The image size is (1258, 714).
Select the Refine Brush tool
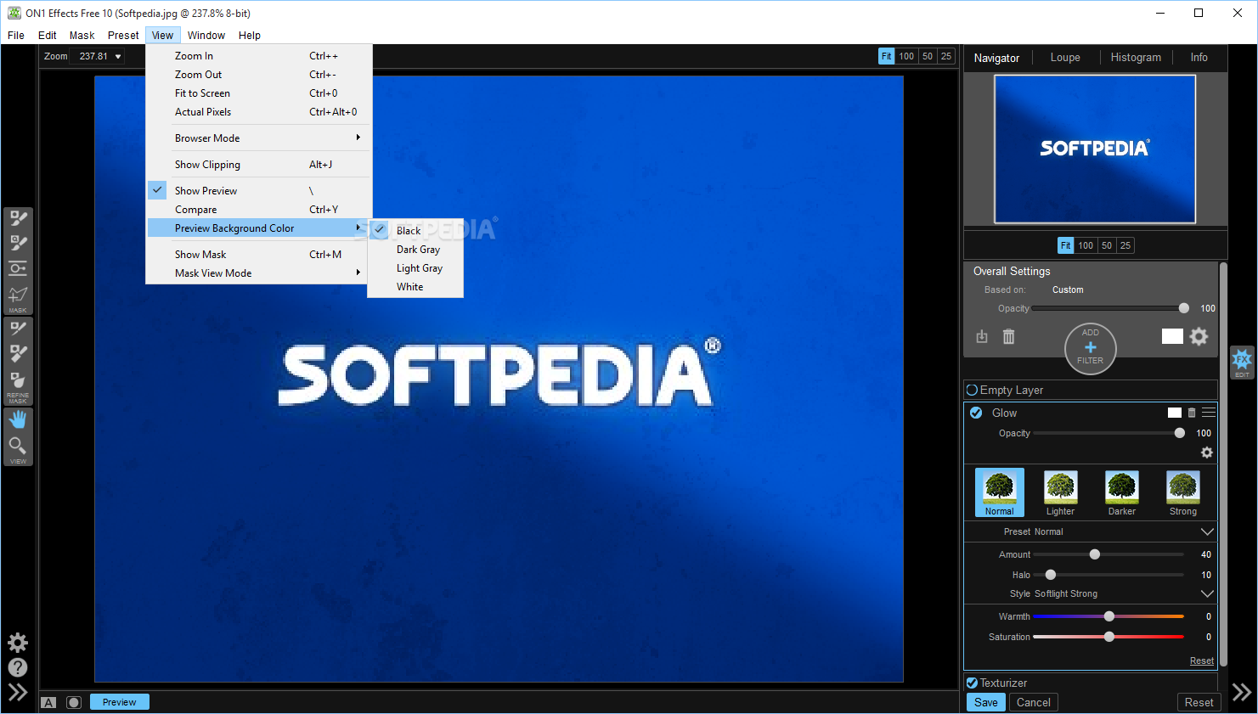pos(18,329)
